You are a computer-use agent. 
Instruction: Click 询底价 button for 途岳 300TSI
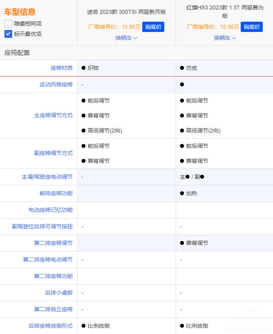[153, 27]
